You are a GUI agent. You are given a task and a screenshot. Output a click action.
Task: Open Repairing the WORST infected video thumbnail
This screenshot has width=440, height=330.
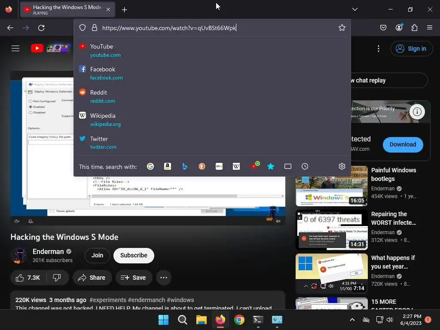click(331, 230)
